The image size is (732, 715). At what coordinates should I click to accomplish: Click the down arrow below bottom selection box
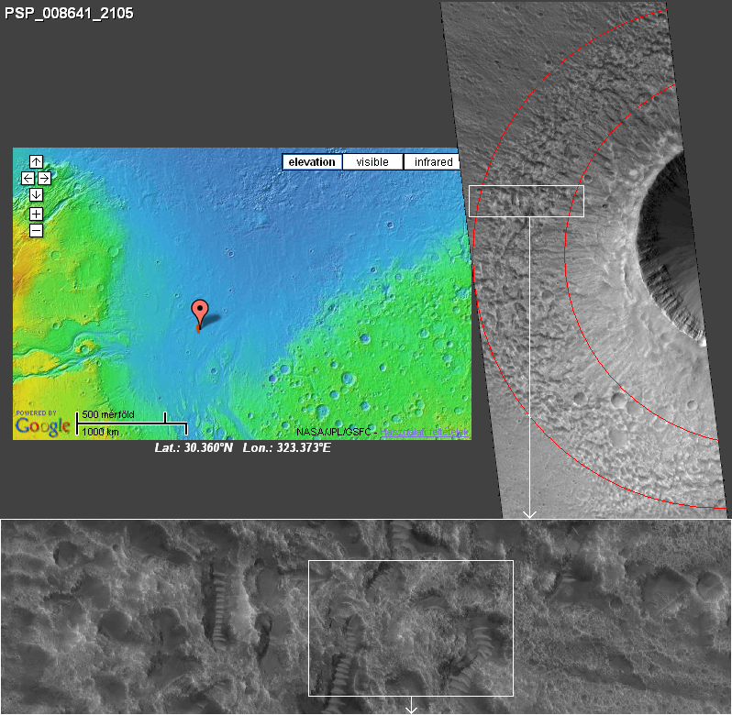[x=411, y=706]
